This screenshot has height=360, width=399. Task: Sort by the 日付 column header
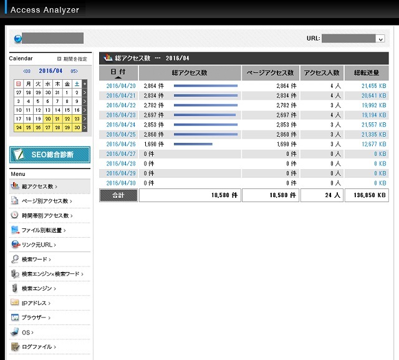coord(118,73)
